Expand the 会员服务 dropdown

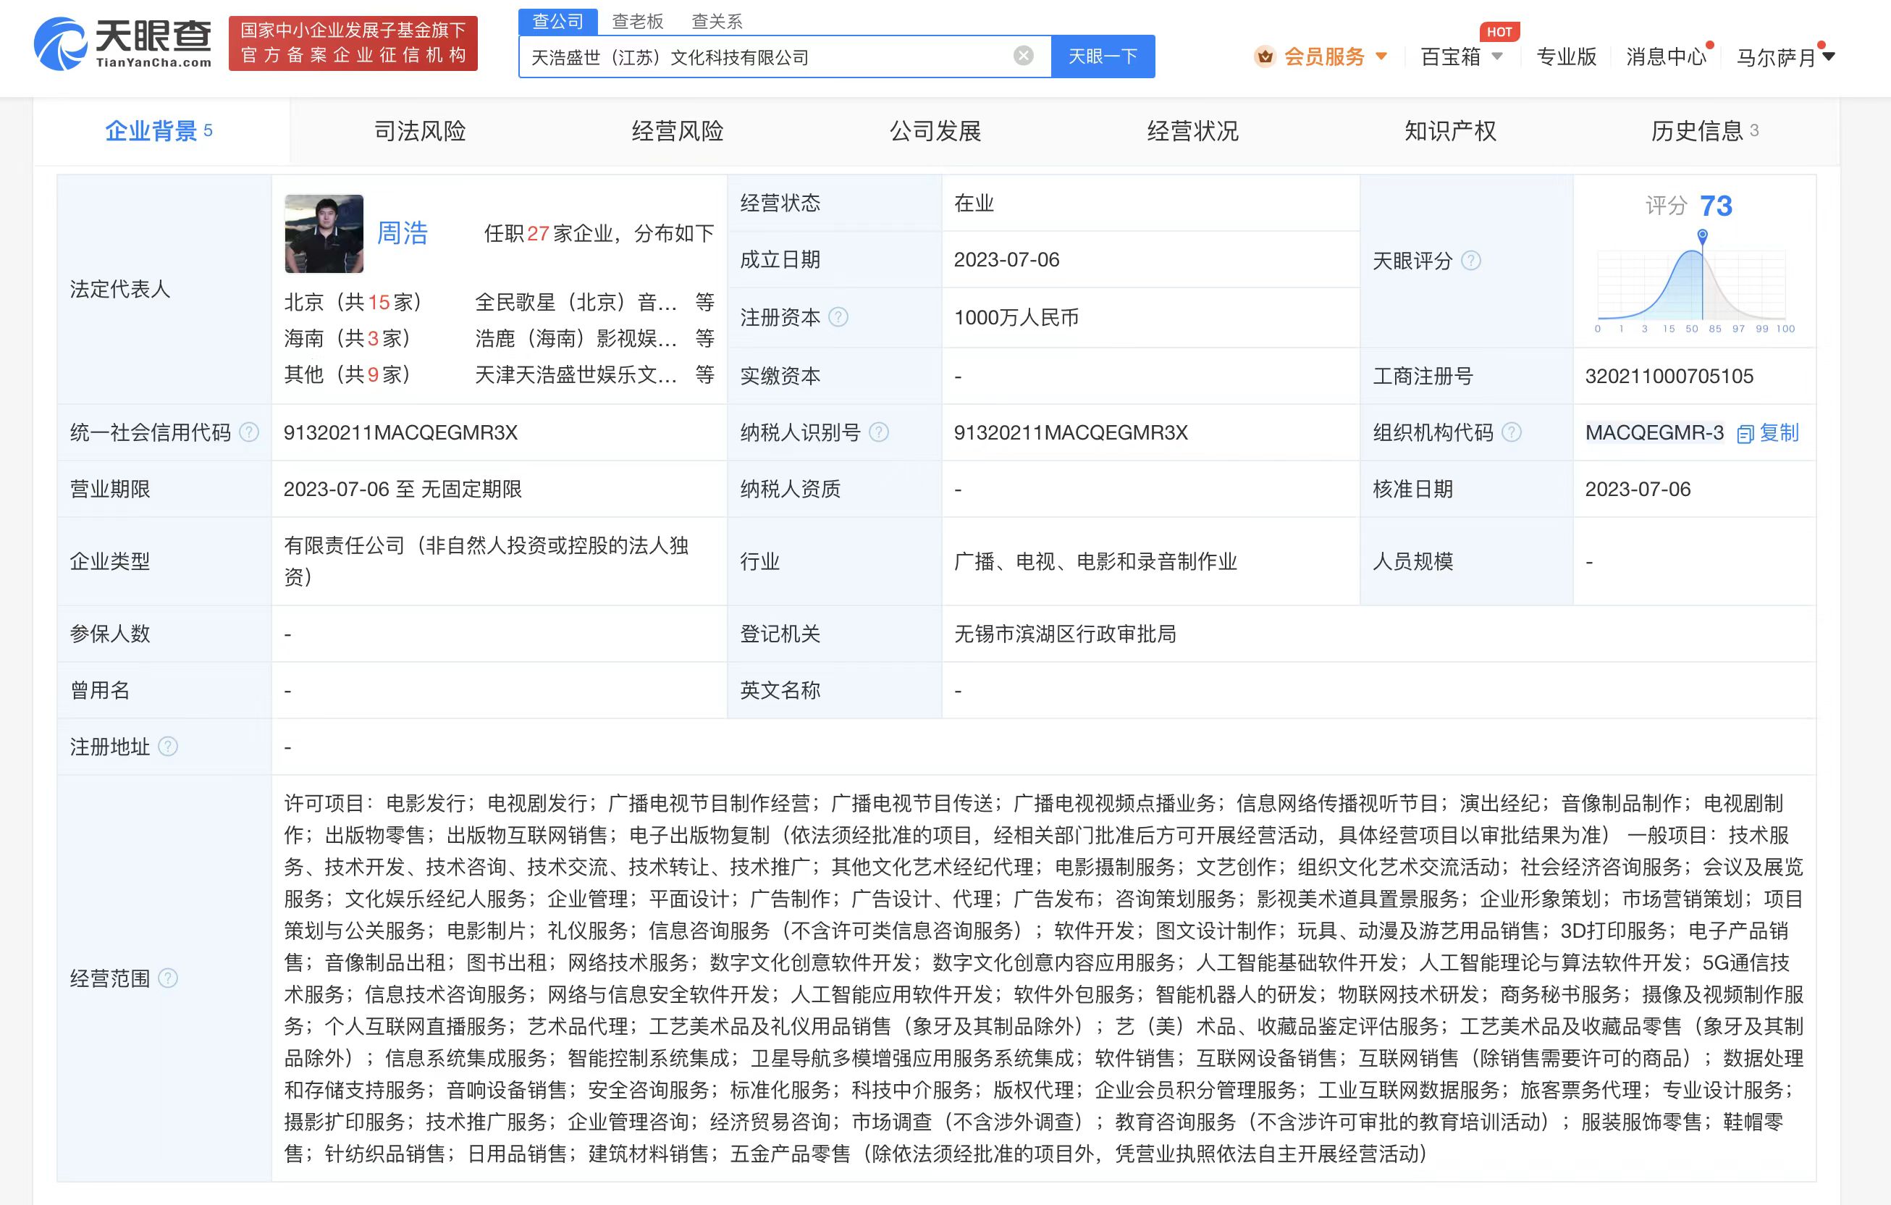[x=1381, y=56]
